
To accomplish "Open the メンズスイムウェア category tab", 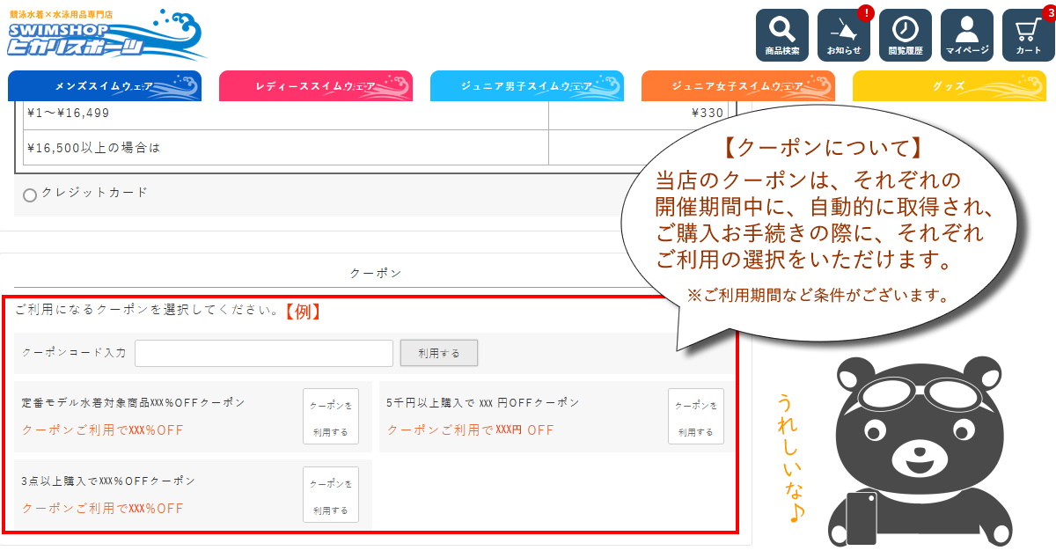I will [104, 86].
